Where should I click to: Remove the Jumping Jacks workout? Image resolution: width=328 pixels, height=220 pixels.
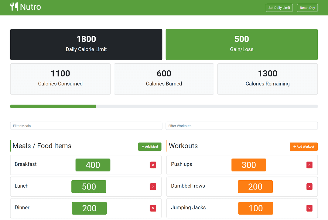[309, 208]
